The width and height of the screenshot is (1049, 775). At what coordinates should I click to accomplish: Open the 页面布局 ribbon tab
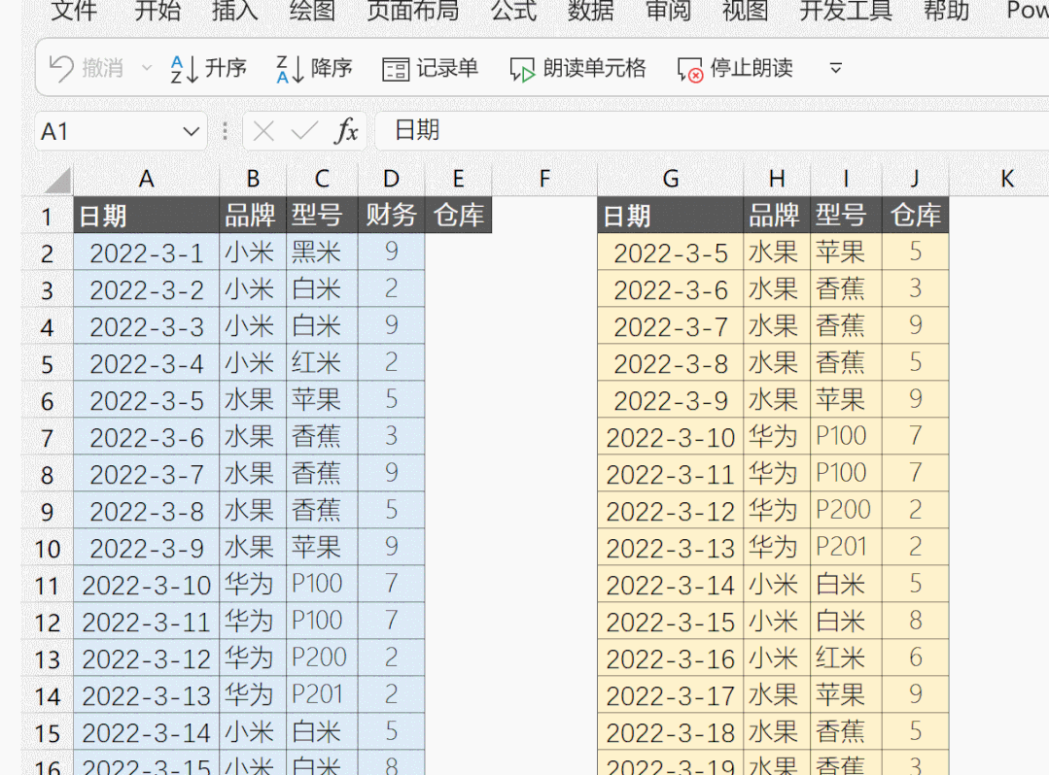tap(413, 11)
